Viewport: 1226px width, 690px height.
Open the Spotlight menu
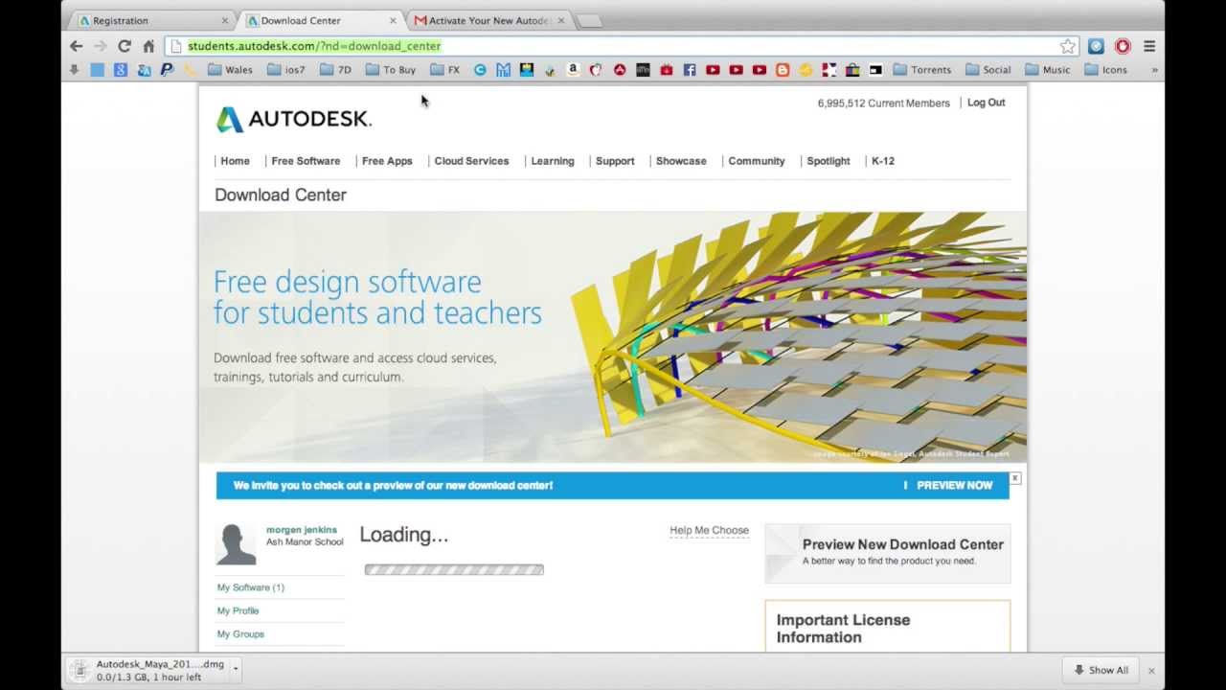click(x=829, y=161)
